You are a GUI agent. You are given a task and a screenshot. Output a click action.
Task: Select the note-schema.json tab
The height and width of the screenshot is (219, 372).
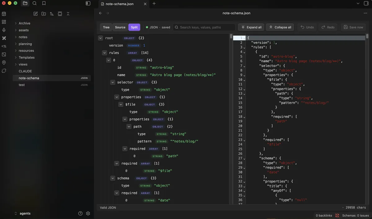tap(124, 4)
